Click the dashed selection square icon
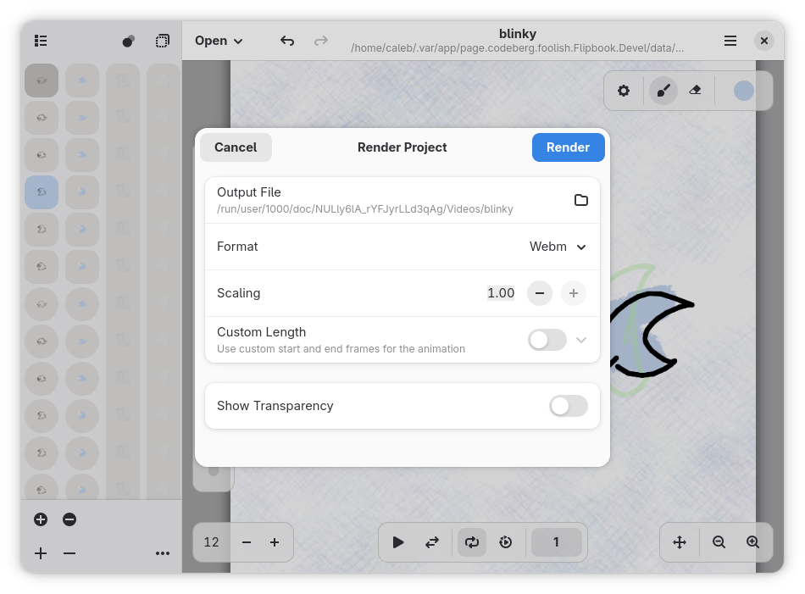The width and height of the screenshot is (805, 594). click(x=162, y=41)
